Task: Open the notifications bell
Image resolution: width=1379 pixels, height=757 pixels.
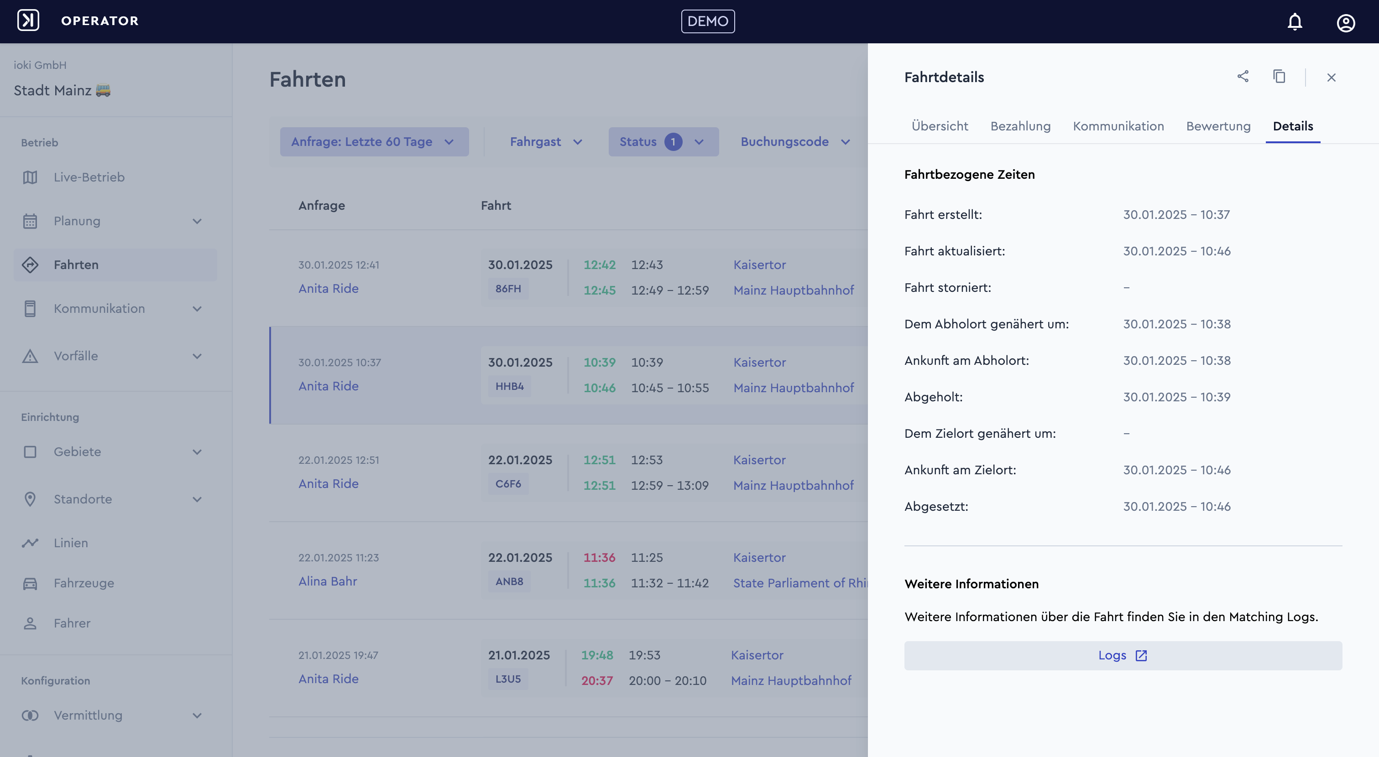Action: point(1295,21)
